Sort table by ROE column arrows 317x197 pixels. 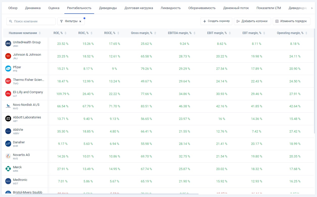[x=66, y=33]
